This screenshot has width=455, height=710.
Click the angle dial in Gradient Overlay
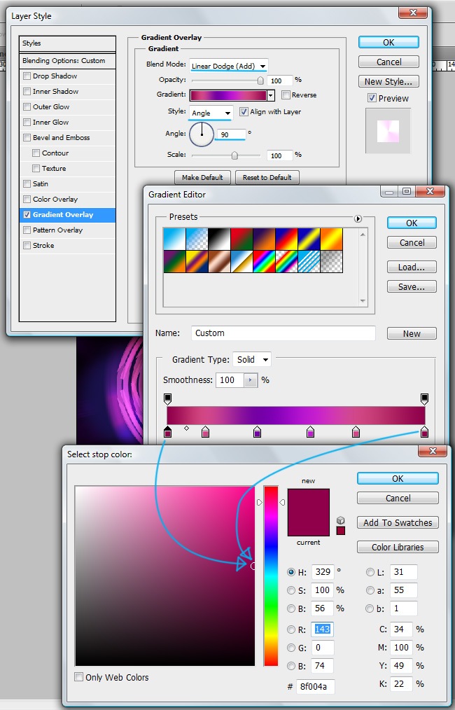[x=202, y=134]
